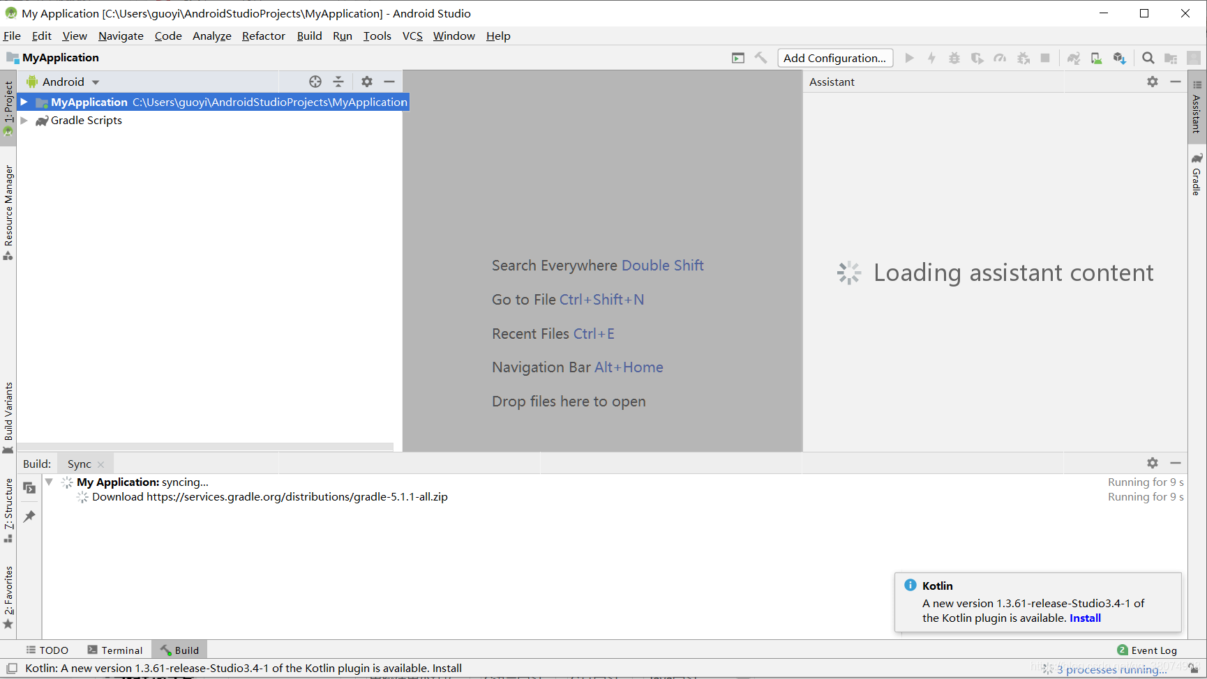Click the Project panel horizontal scrollbar
The height and width of the screenshot is (679, 1207).
(x=206, y=446)
